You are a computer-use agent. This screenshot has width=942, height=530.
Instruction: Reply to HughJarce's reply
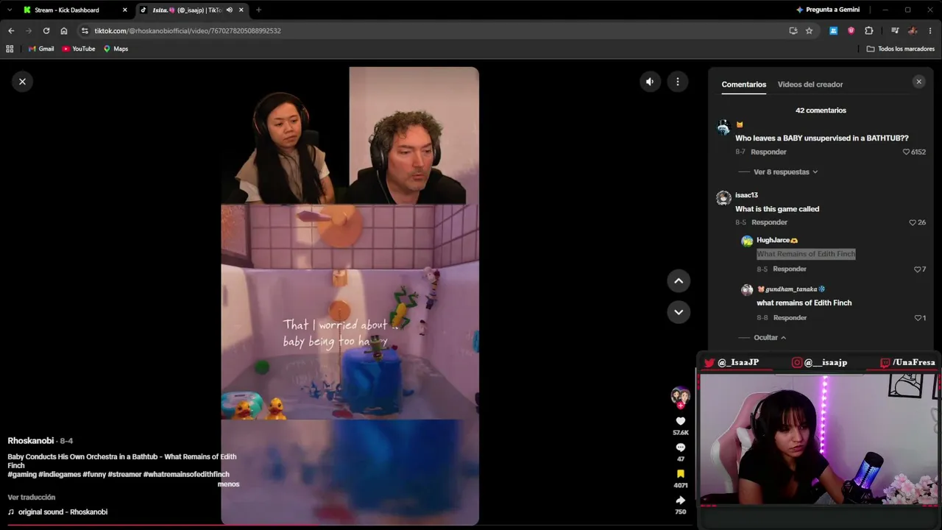click(790, 269)
